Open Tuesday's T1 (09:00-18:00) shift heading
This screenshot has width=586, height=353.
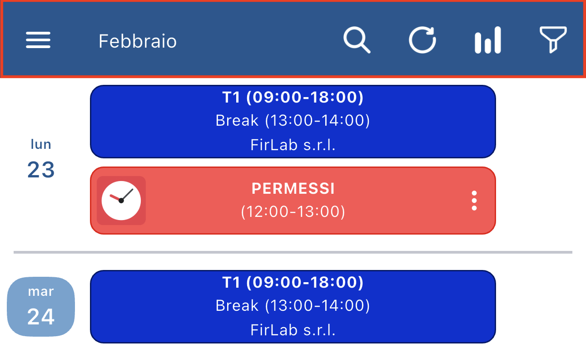coord(293,282)
